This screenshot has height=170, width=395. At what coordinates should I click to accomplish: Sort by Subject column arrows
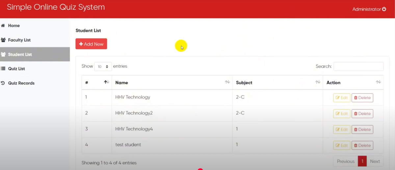point(318,82)
